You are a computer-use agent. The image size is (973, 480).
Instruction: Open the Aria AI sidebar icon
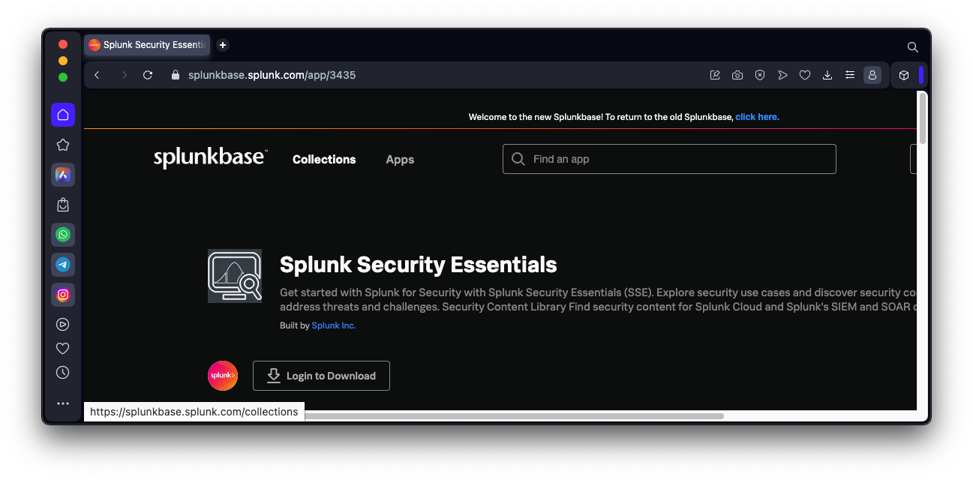click(63, 175)
